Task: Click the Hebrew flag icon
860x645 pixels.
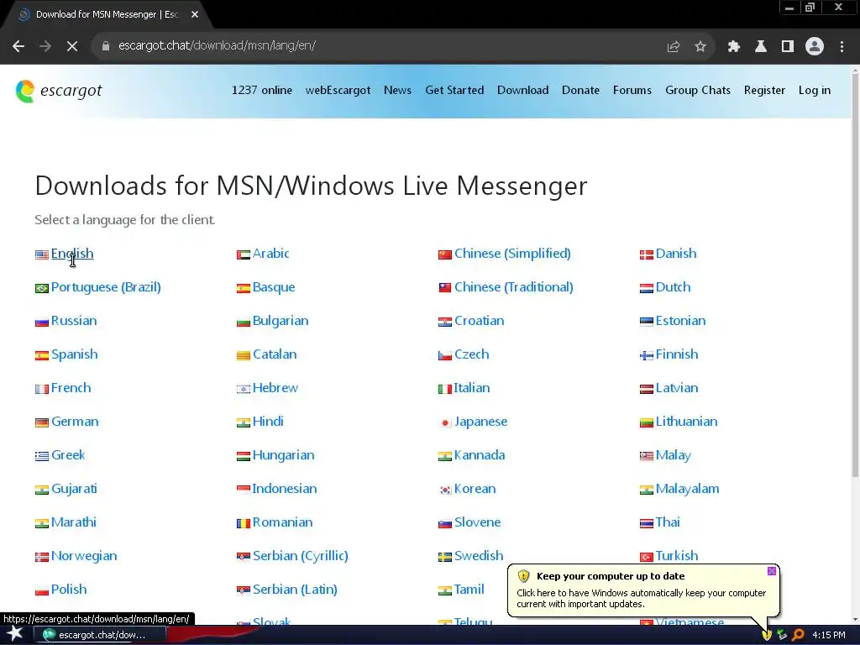Action: tap(243, 389)
